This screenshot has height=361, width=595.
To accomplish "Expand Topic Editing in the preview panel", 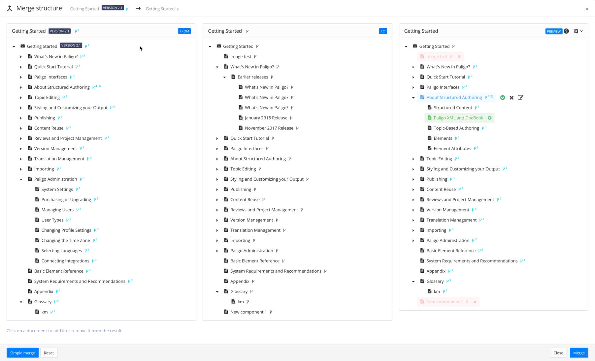I will click(413, 159).
